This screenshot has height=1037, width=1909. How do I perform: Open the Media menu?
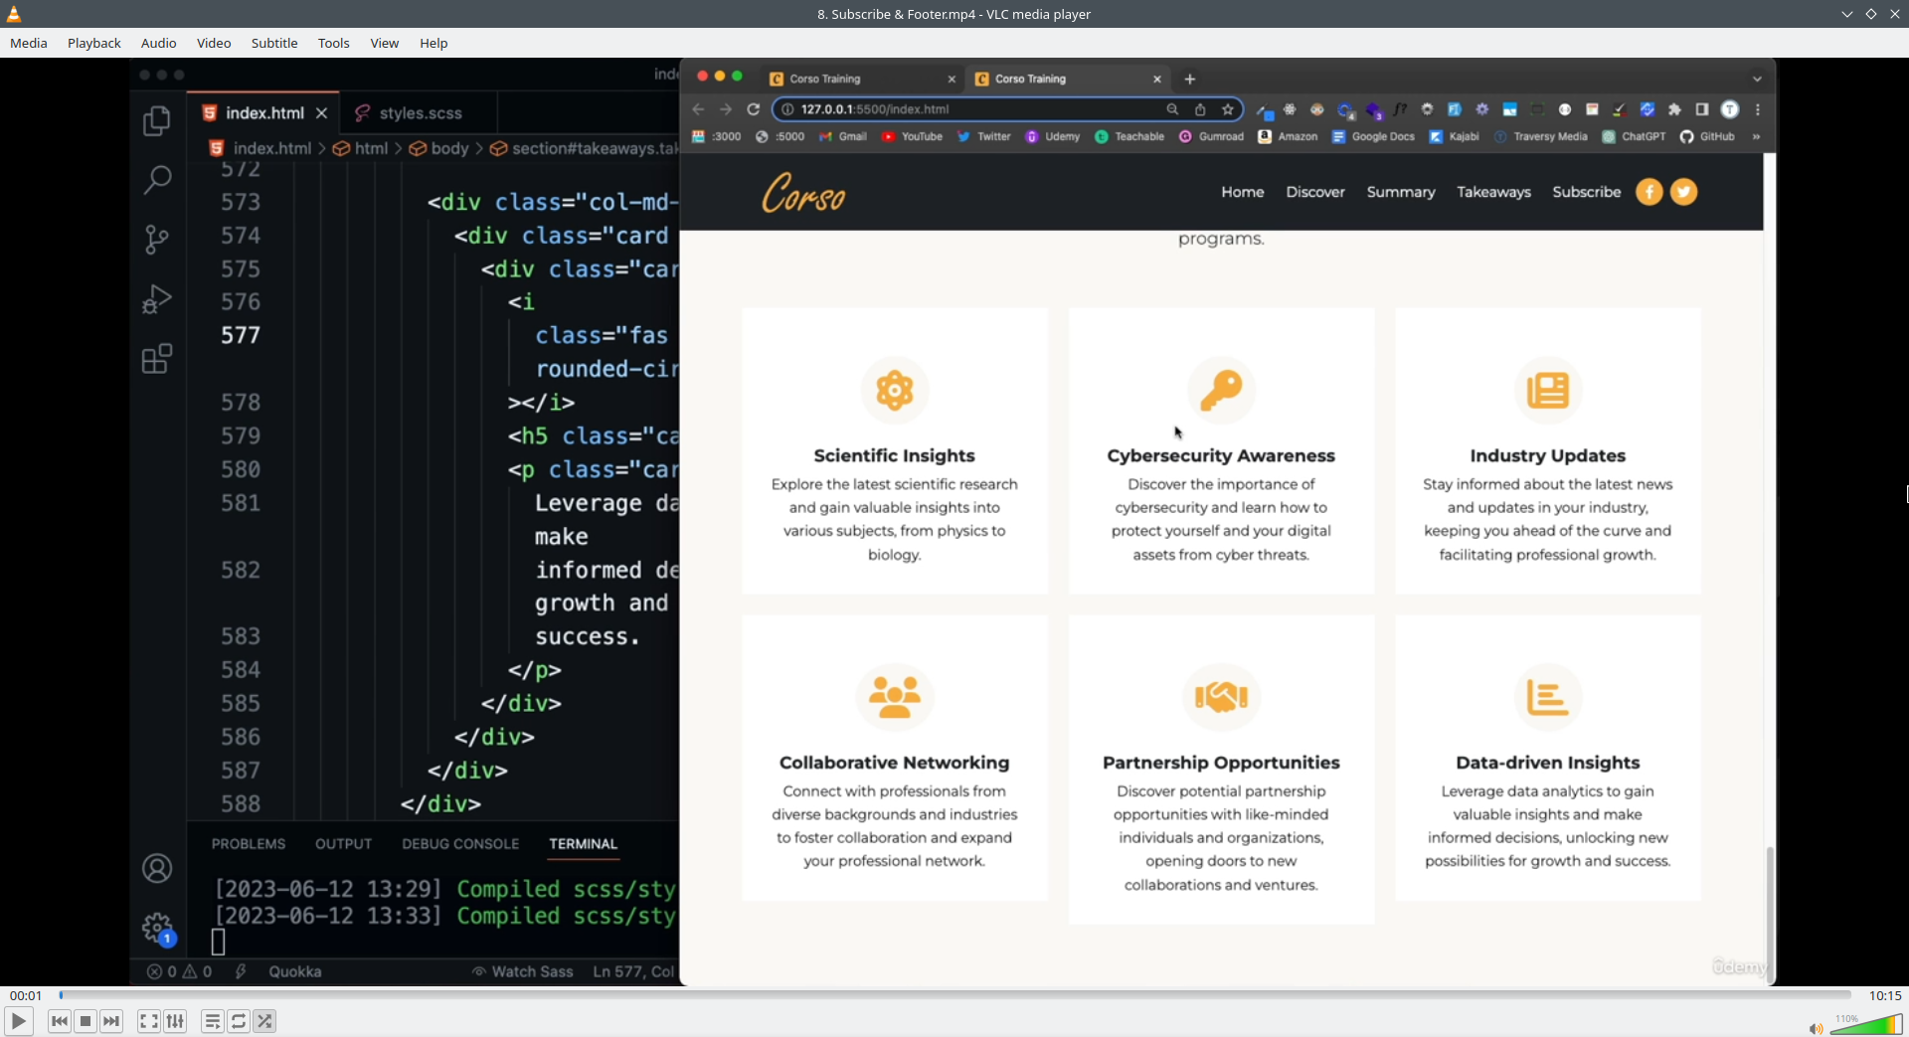pyautogui.click(x=29, y=43)
